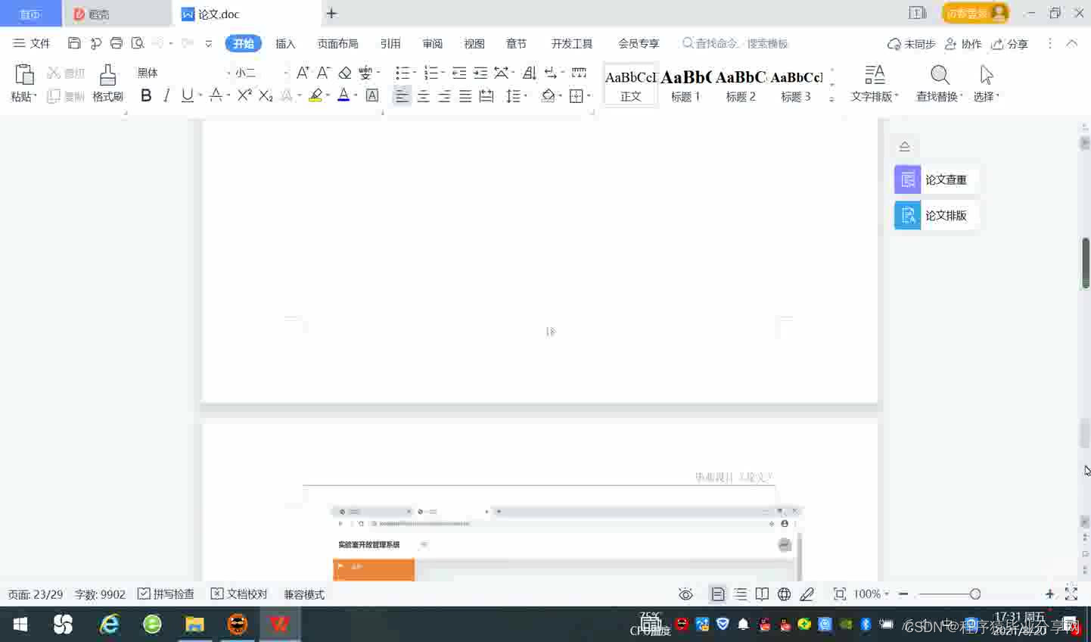Toggle strikethrough text formatting

click(216, 95)
